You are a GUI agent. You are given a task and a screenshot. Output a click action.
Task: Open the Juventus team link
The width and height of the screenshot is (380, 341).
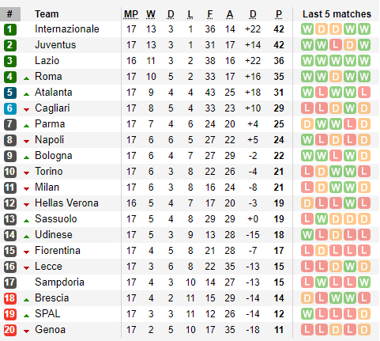coord(55,45)
